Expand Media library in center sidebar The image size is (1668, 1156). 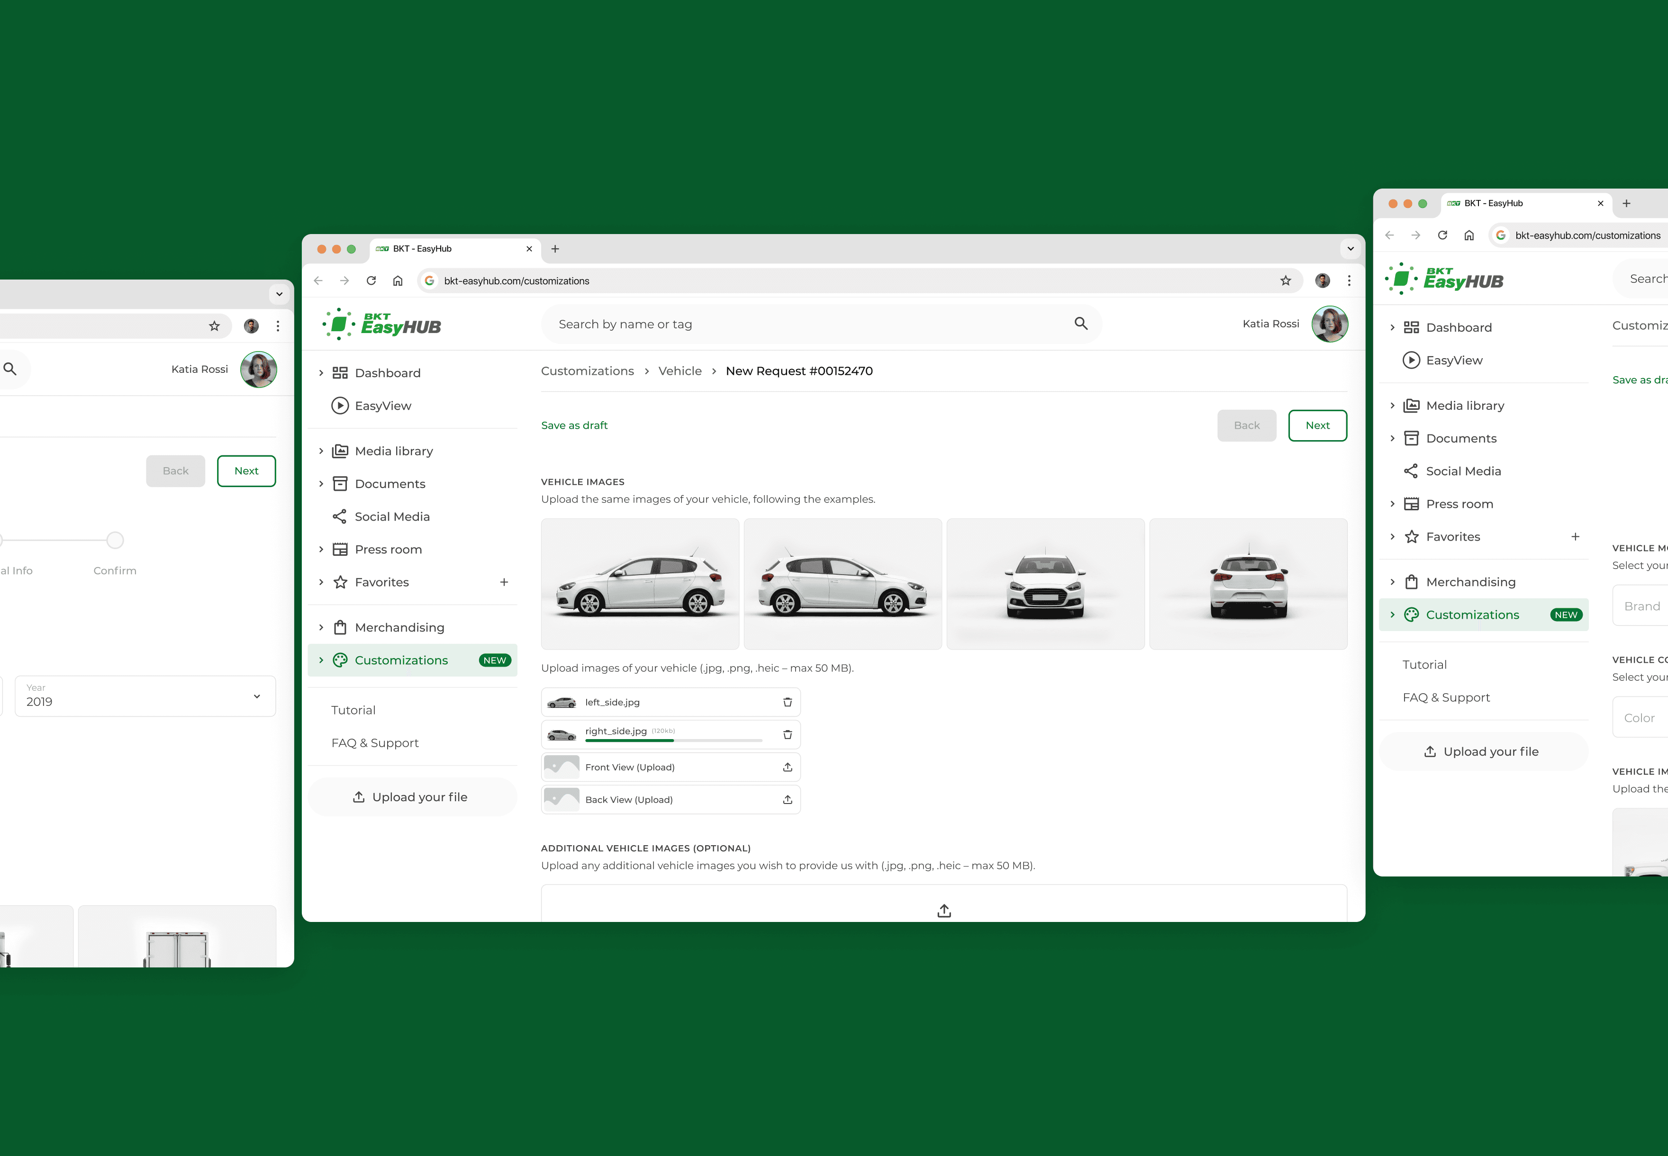322,451
